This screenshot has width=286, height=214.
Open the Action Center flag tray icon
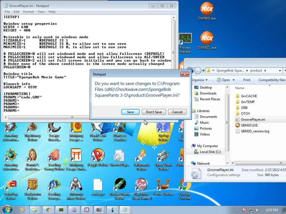tap(244, 210)
